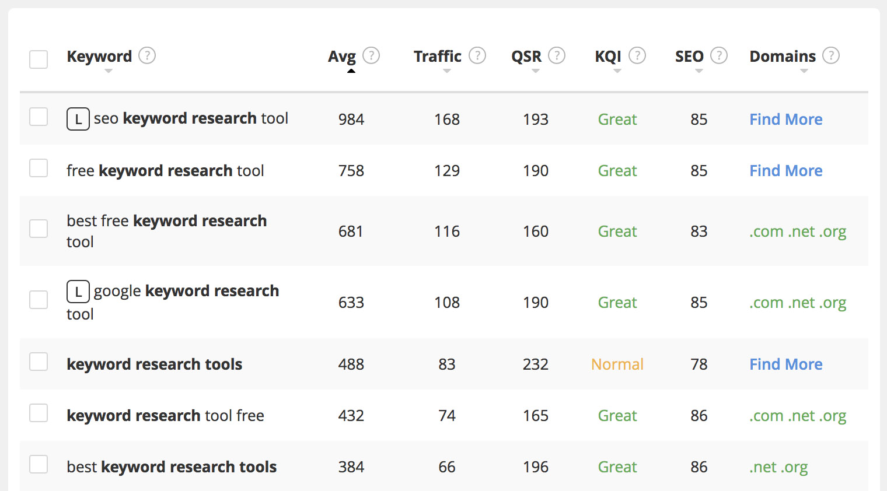This screenshot has height=491, width=887.
Task: Click the Domains column header label
Action: click(783, 57)
